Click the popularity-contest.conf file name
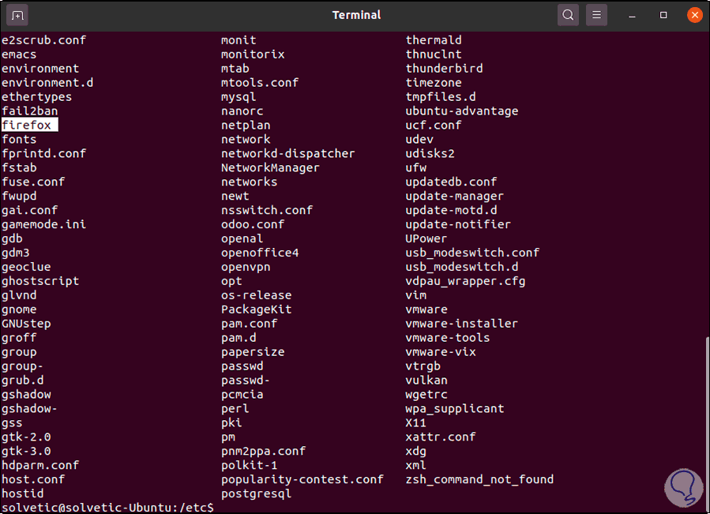Viewport: 710px width, 514px height. click(302, 479)
